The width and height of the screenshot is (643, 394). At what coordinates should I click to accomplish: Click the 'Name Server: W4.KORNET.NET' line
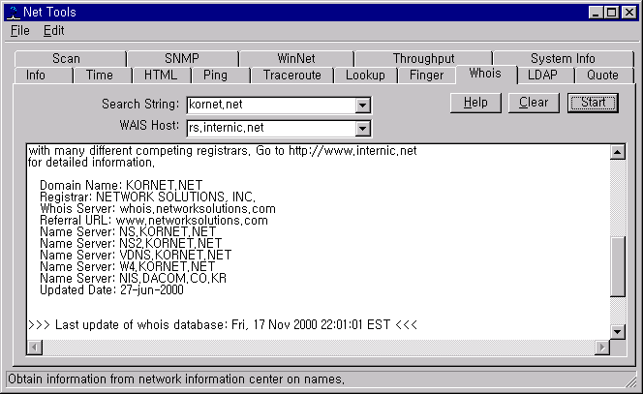[x=128, y=267]
